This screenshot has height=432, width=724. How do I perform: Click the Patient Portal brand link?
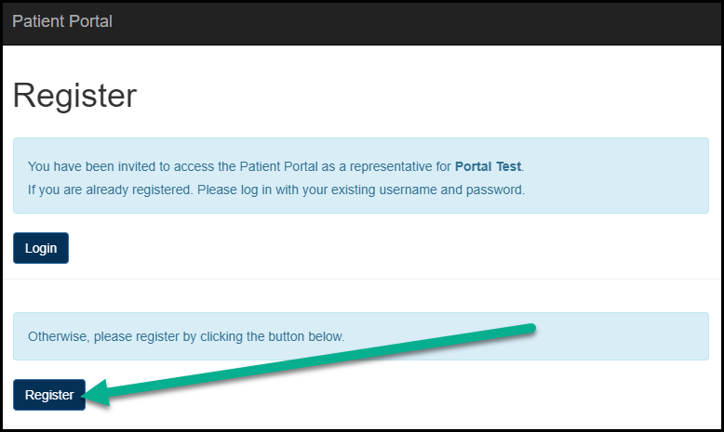pos(62,21)
